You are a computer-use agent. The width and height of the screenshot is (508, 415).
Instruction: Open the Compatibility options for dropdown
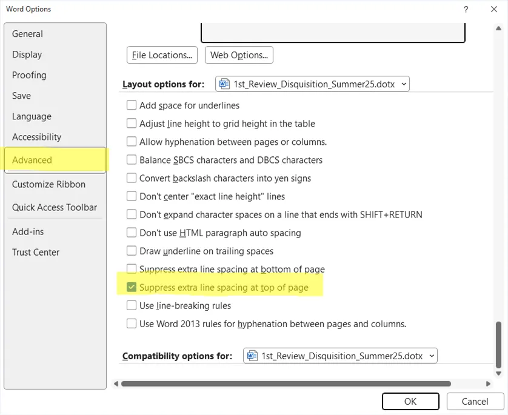430,356
